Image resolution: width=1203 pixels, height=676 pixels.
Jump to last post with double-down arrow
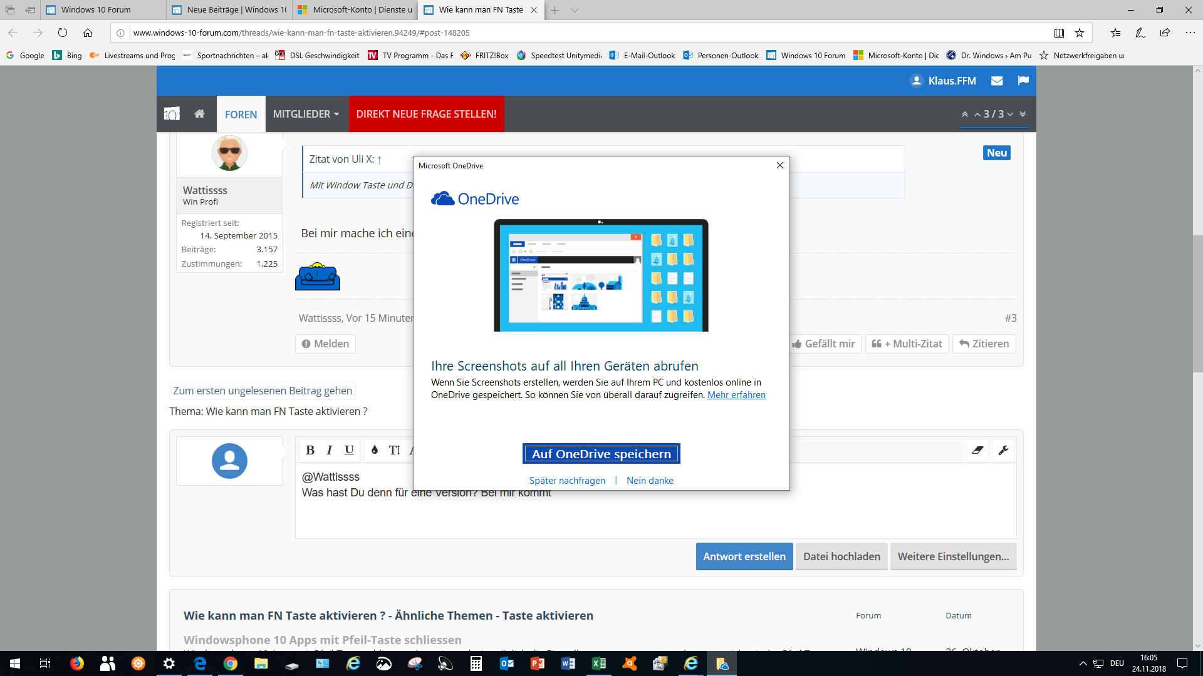(1023, 114)
